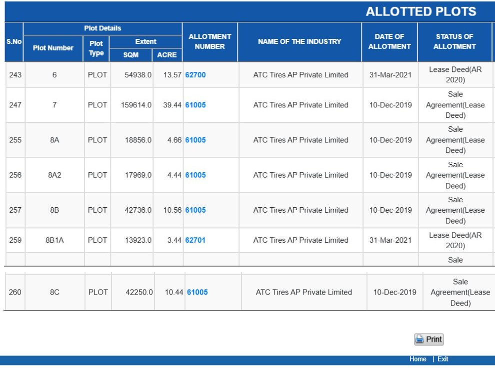Select SQM value 17969.0
This screenshot has height=368, width=495.
pos(138,175)
